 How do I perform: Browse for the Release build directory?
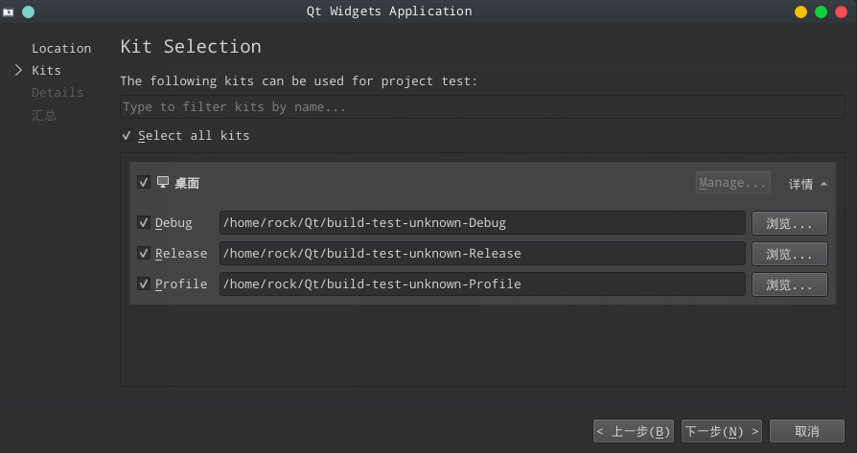click(x=789, y=254)
